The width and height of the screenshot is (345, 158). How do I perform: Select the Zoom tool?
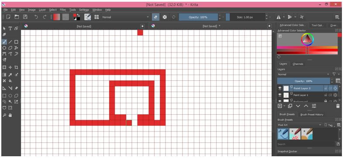(x=4, y=115)
